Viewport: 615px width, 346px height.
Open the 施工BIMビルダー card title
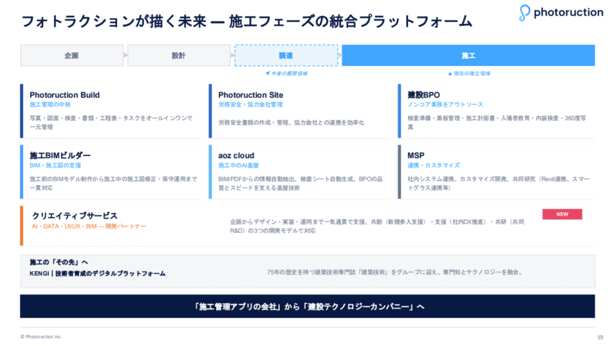coord(60,156)
